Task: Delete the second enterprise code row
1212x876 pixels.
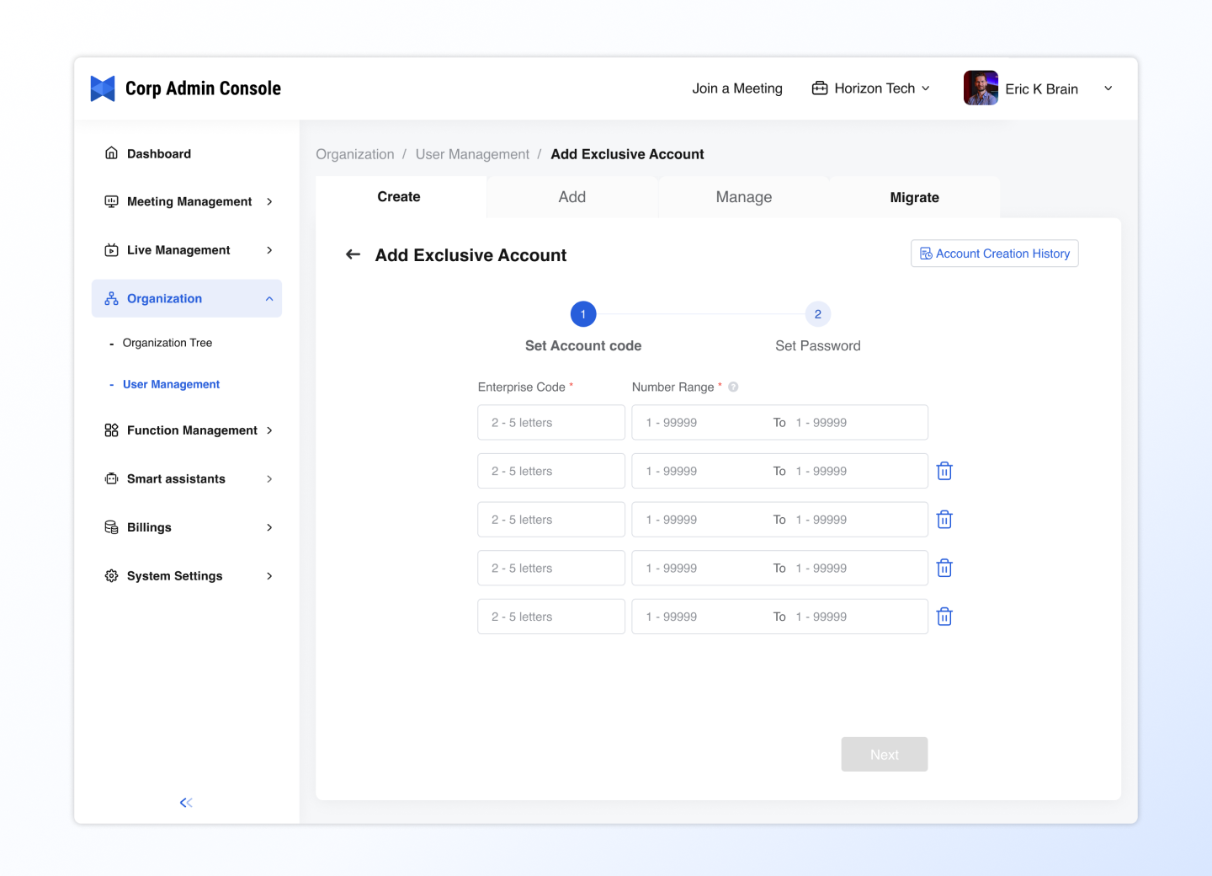Action: (x=944, y=471)
